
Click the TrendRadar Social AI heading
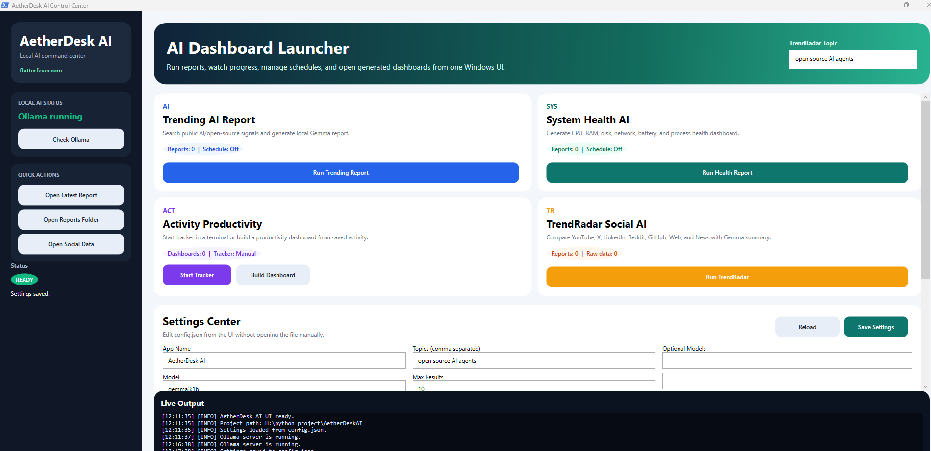tap(596, 224)
